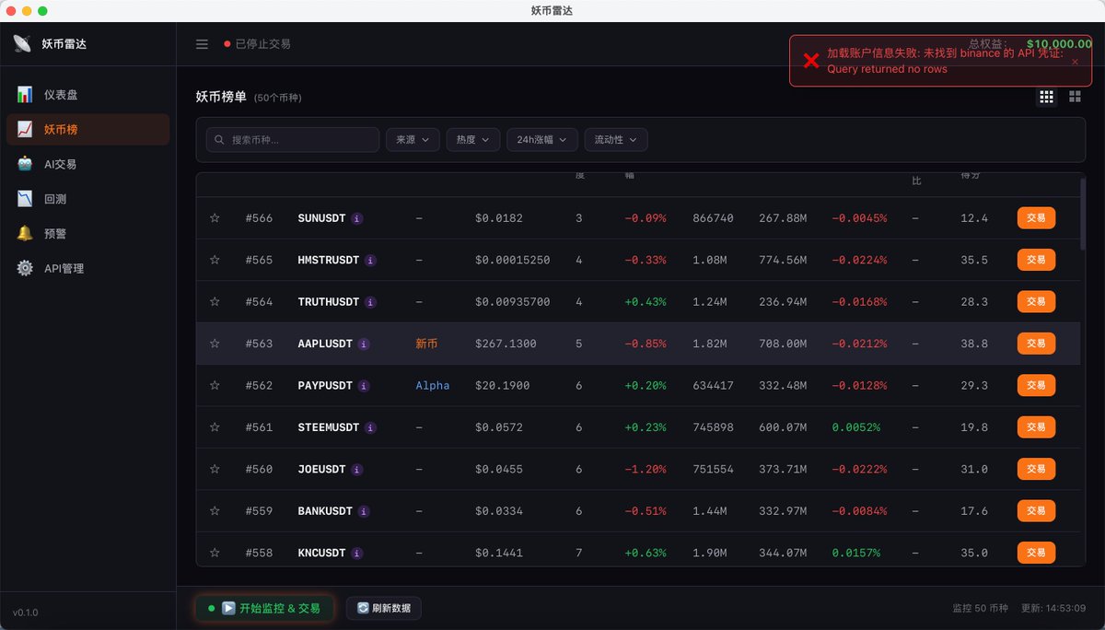Screen dimensions: 1105x630
Task: Open the 回测 backtest icon
Action: point(25,198)
